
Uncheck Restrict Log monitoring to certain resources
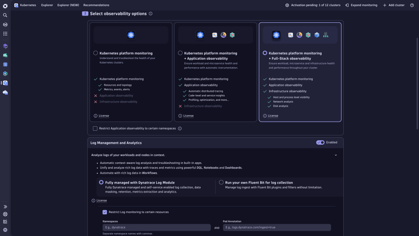coord(105,212)
